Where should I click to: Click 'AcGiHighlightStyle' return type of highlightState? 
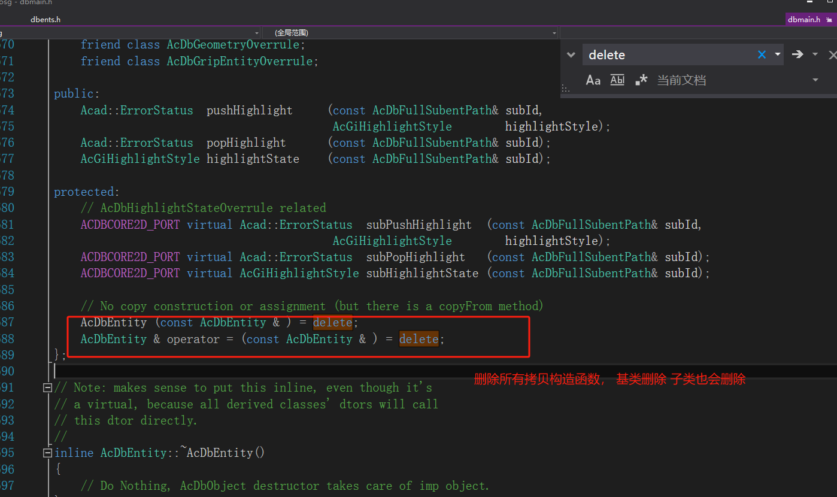point(140,159)
